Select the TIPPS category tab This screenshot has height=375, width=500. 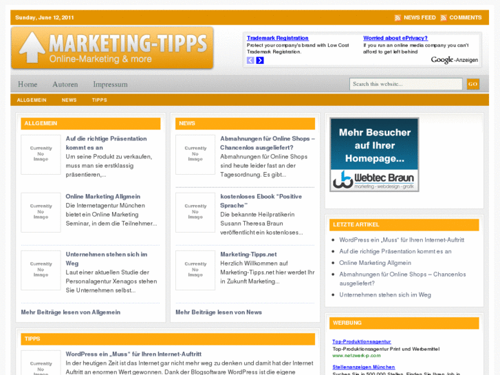(x=100, y=100)
